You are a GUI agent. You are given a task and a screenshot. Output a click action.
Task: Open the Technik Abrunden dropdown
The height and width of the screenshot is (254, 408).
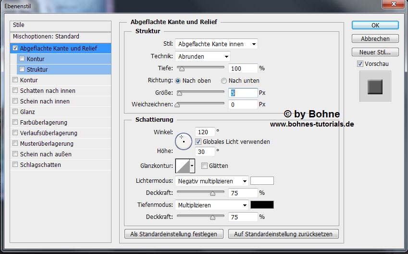pyautogui.click(x=202, y=56)
